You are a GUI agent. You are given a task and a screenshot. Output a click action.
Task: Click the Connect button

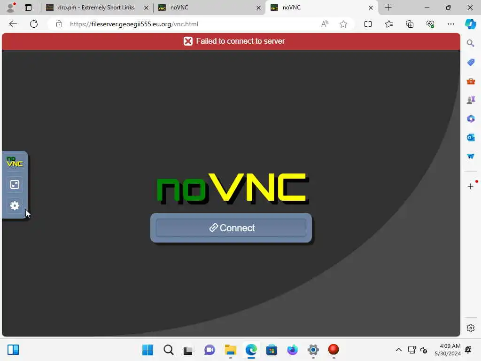231,228
